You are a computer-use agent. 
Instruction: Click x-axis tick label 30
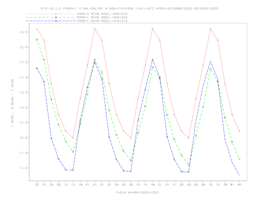(x=109, y=185)
